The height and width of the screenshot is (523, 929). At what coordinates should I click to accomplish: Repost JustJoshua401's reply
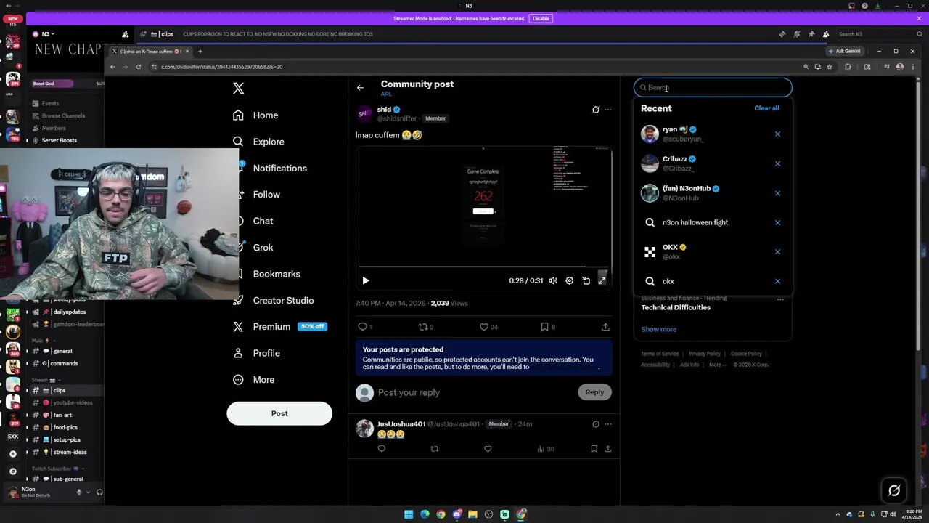435,449
